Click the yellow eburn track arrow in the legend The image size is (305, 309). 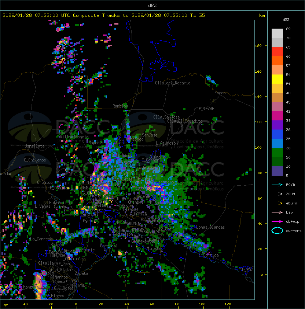coord(277,203)
